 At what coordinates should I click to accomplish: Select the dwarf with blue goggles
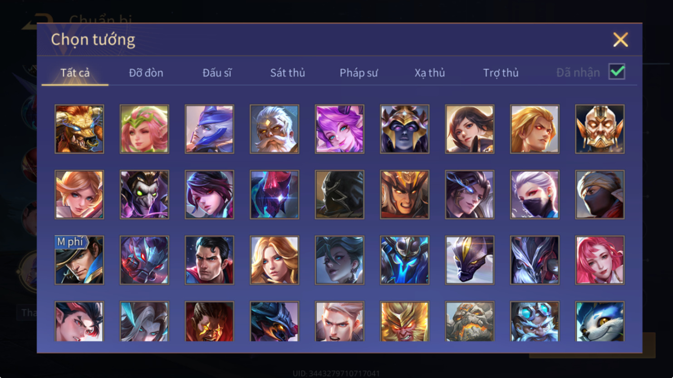(x=535, y=321)
